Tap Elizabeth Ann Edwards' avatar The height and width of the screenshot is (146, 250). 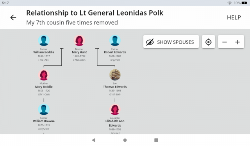115,109
